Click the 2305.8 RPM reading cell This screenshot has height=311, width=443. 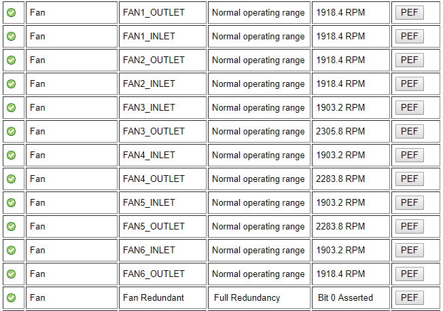(351, 131)
